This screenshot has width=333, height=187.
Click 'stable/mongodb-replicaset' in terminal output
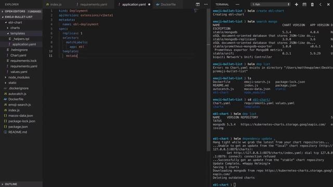coord(235,39)
